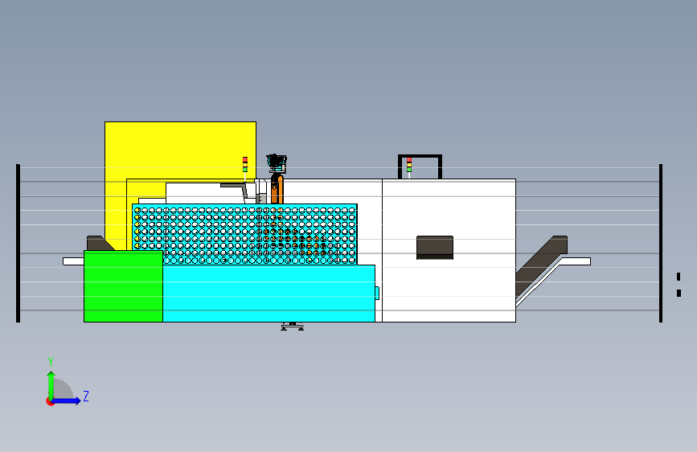Viewport: 697px width, 452px height.
Task: Select the green block at machine's left base
Action: tap(123, 286)
